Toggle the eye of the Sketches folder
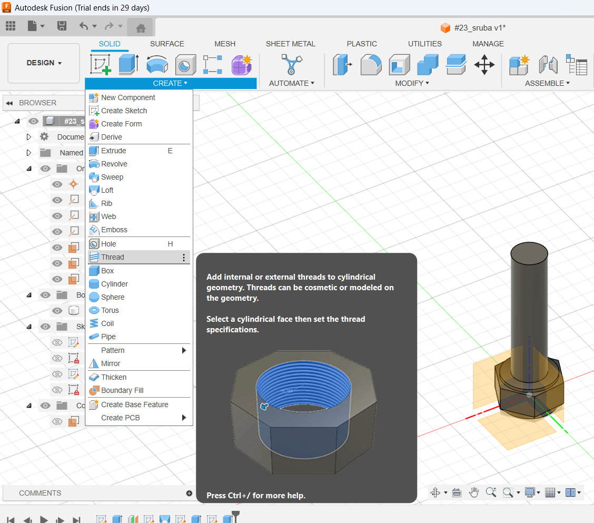The width and height of the screenshot is (594, 523). tap(45, 327)
